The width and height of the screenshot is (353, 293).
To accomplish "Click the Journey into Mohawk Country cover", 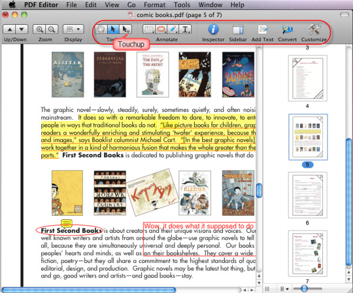I will [110, 193].
